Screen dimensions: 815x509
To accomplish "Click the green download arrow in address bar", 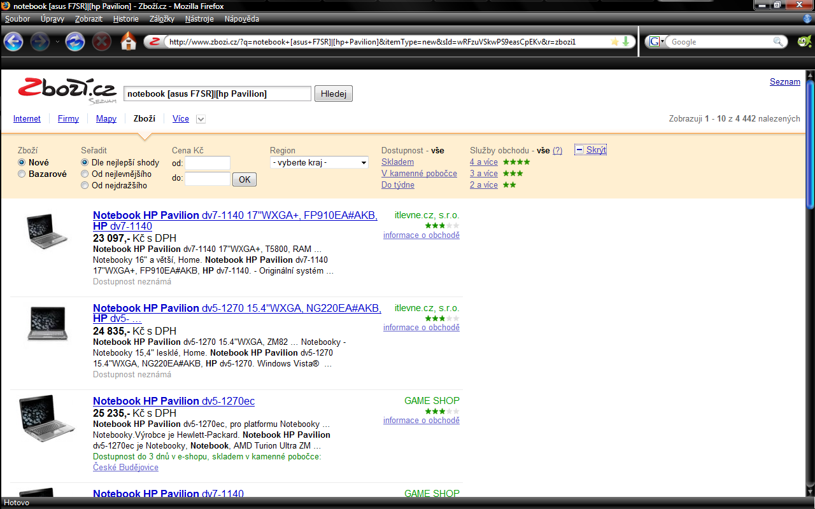I will [625, 42].
